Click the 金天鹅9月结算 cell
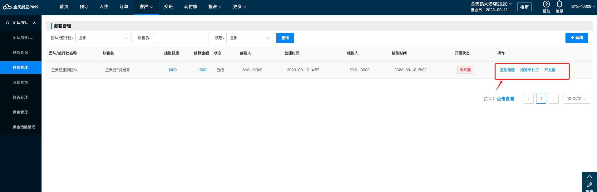This screenshot has height=192, width=597. [x=117, y=70]
